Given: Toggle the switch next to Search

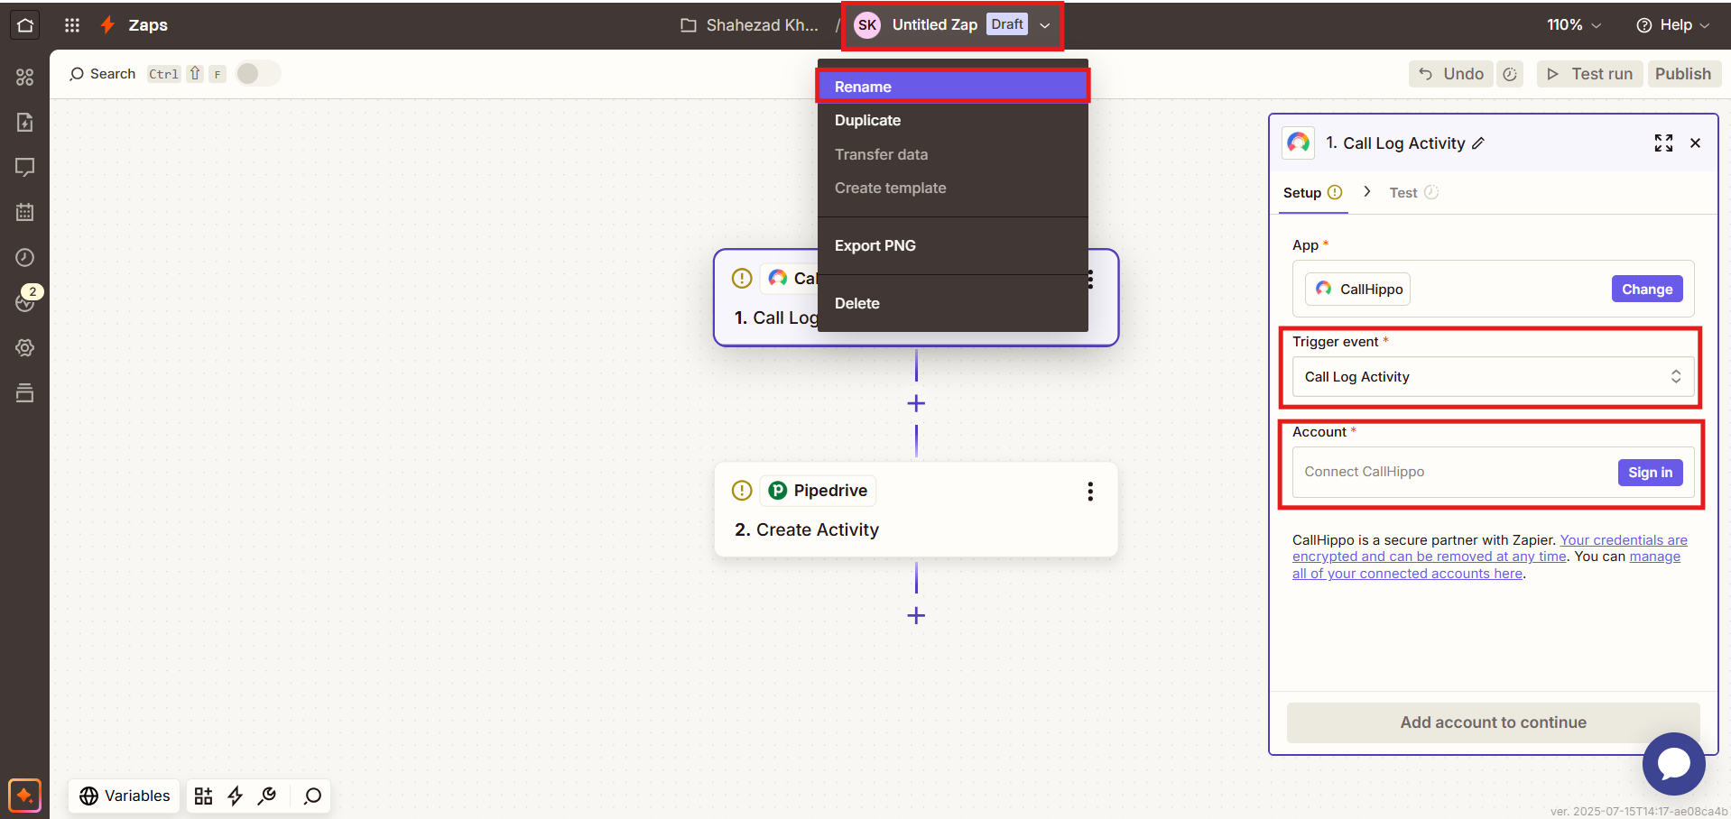Looking at the screenshot, I should tap(258, 74).
